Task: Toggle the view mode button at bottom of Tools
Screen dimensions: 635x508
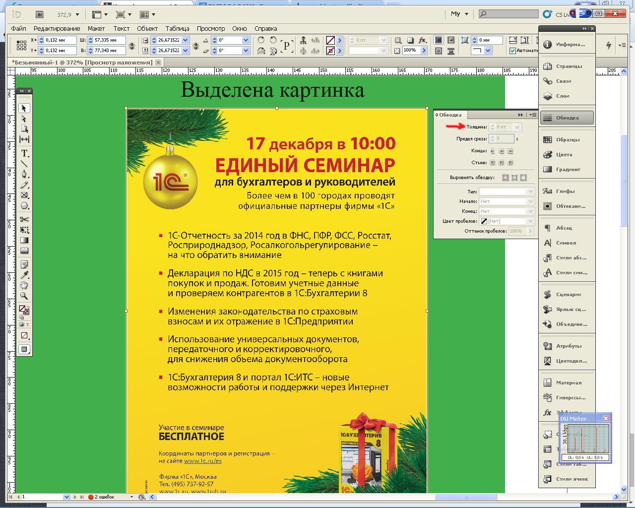Action: point(24,349)
